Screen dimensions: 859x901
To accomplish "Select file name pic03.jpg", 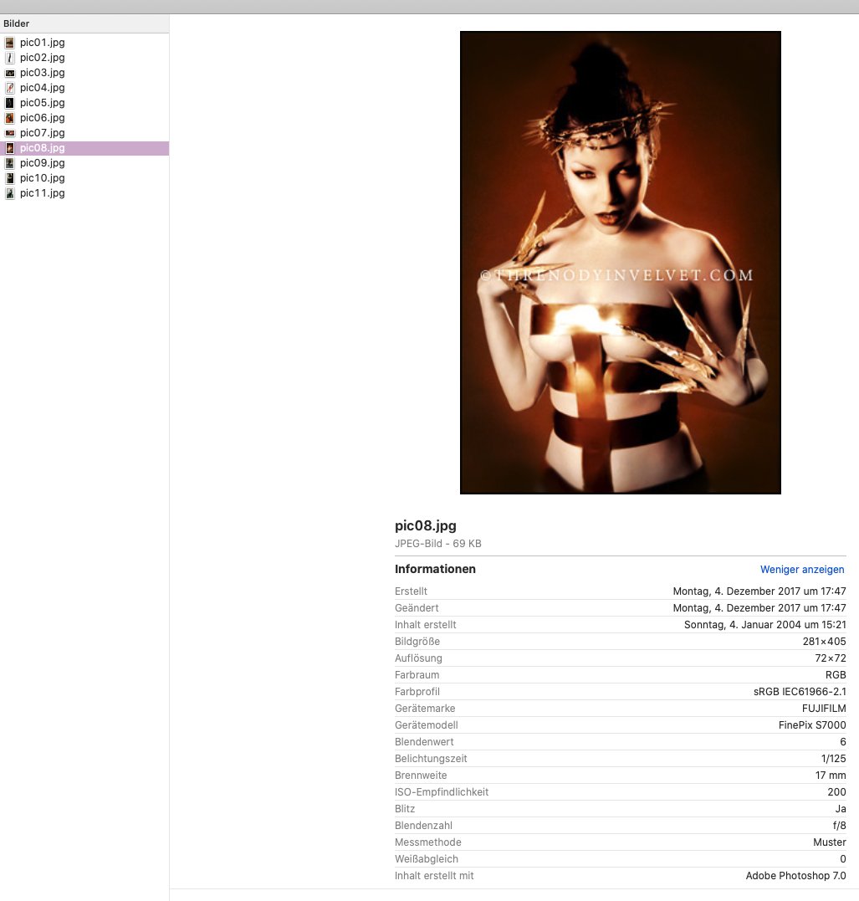I will click(x=43, y=73).
